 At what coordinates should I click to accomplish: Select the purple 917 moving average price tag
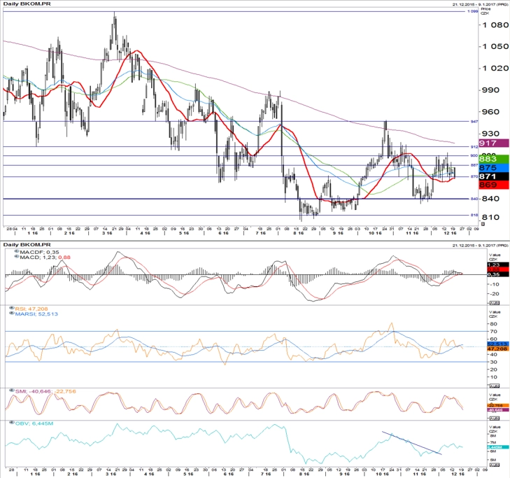493,143
